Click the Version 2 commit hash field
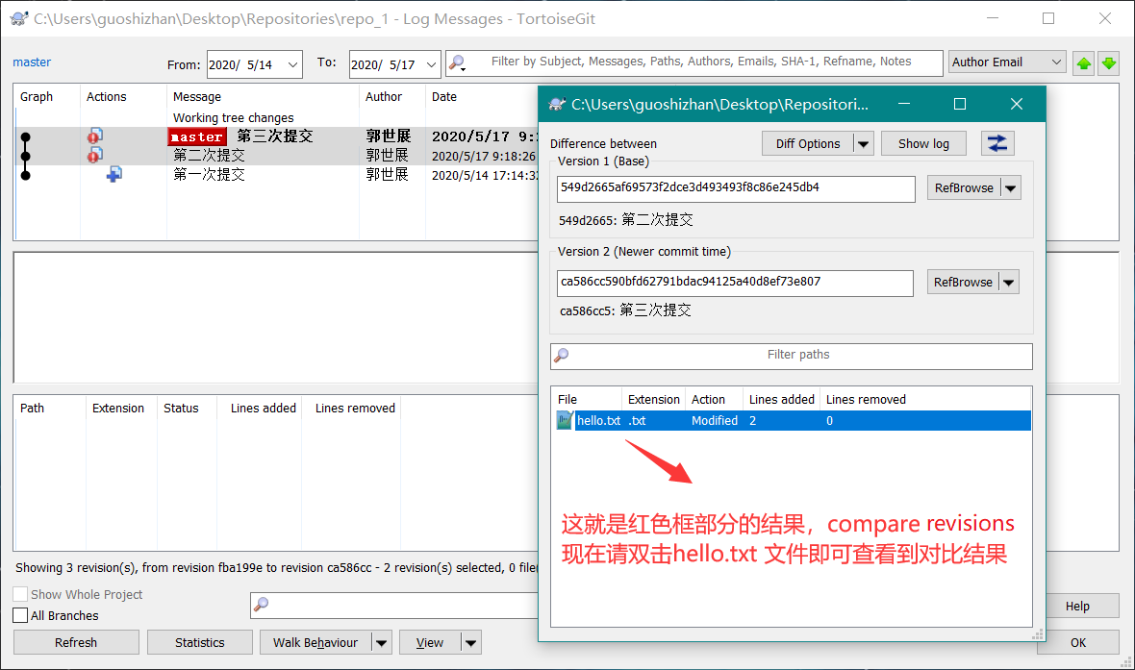The height and width of the screenshot is (670, 1135). coord(735,283)
